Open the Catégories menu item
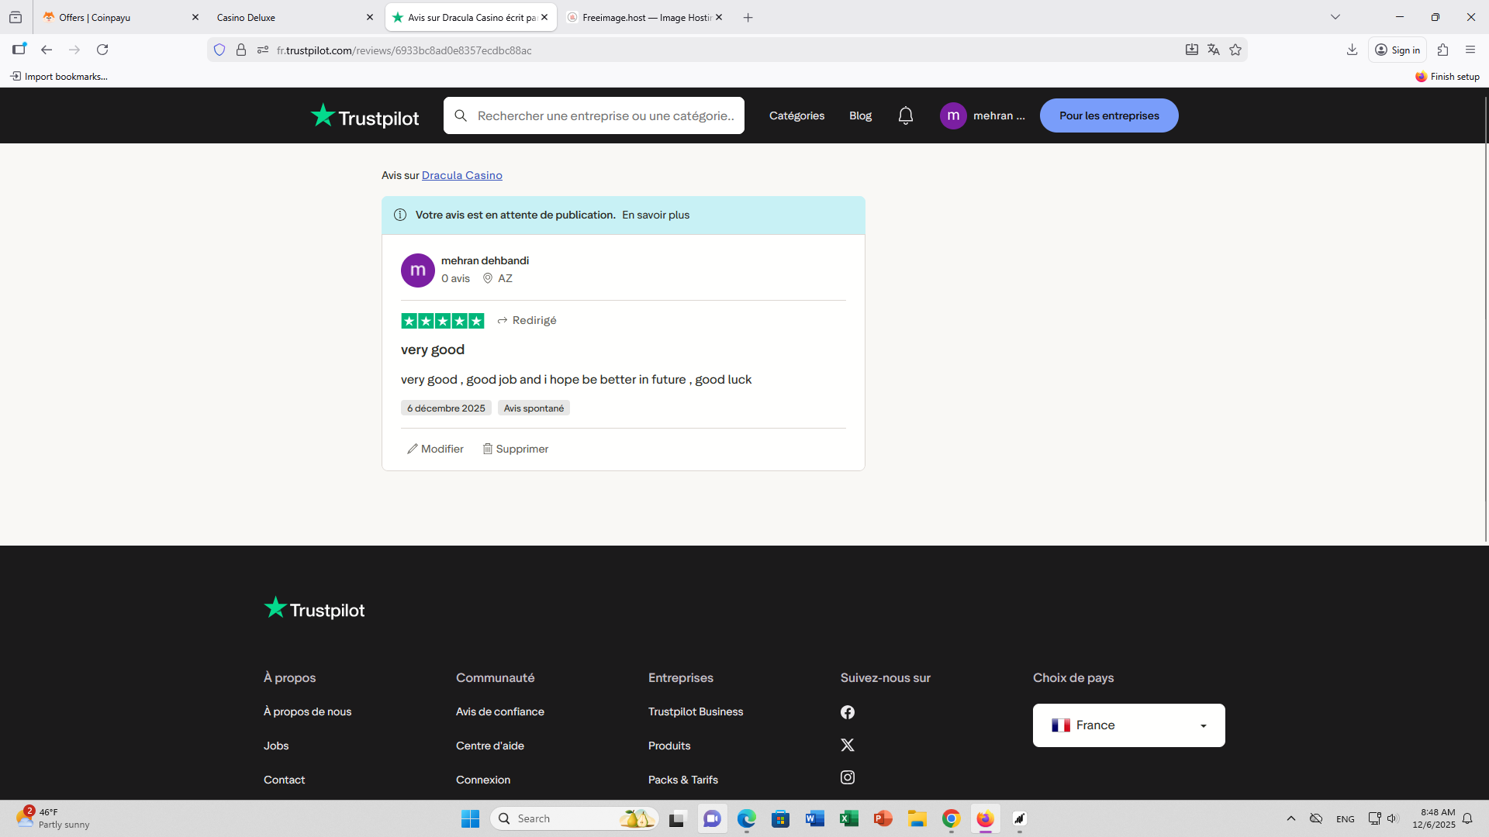 click(x=796, y=115)
